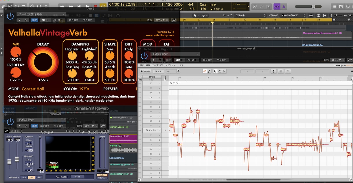Viewport: 353px width, 183px height.
Task: Click X-Noise Learn noise profile button
Action: [78, 177]
